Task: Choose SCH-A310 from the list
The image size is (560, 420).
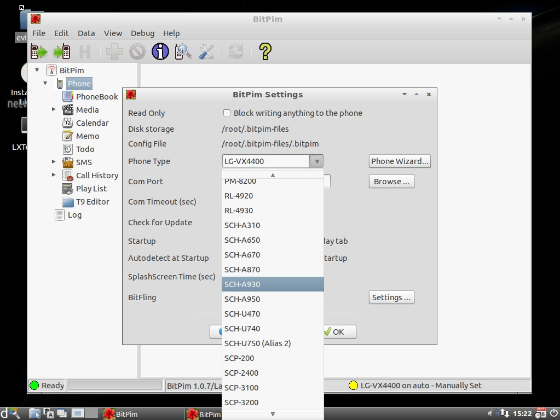Action: [x=273, y=225]
